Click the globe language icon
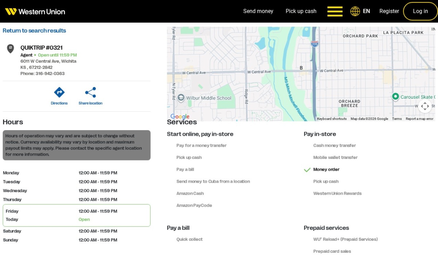This screenshot has width=438, height=274. (x=355, y=11)
